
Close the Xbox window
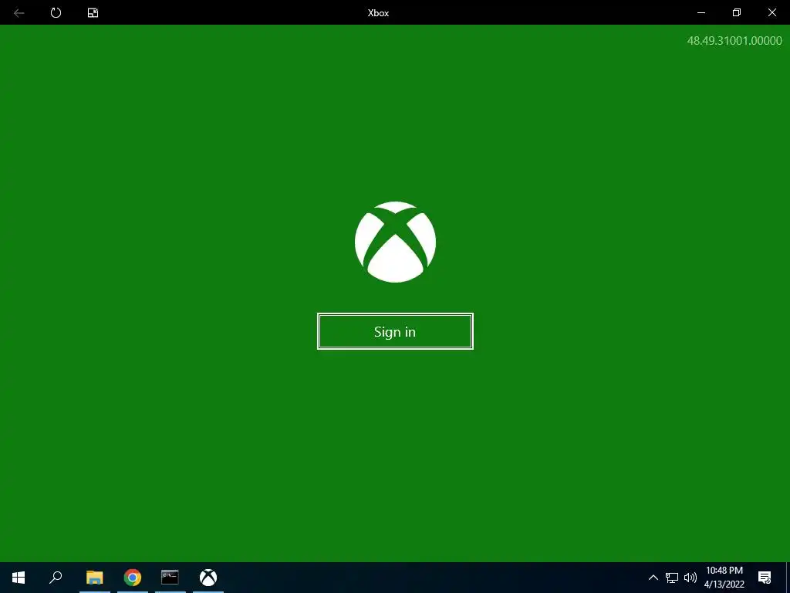tap(771, 12)
